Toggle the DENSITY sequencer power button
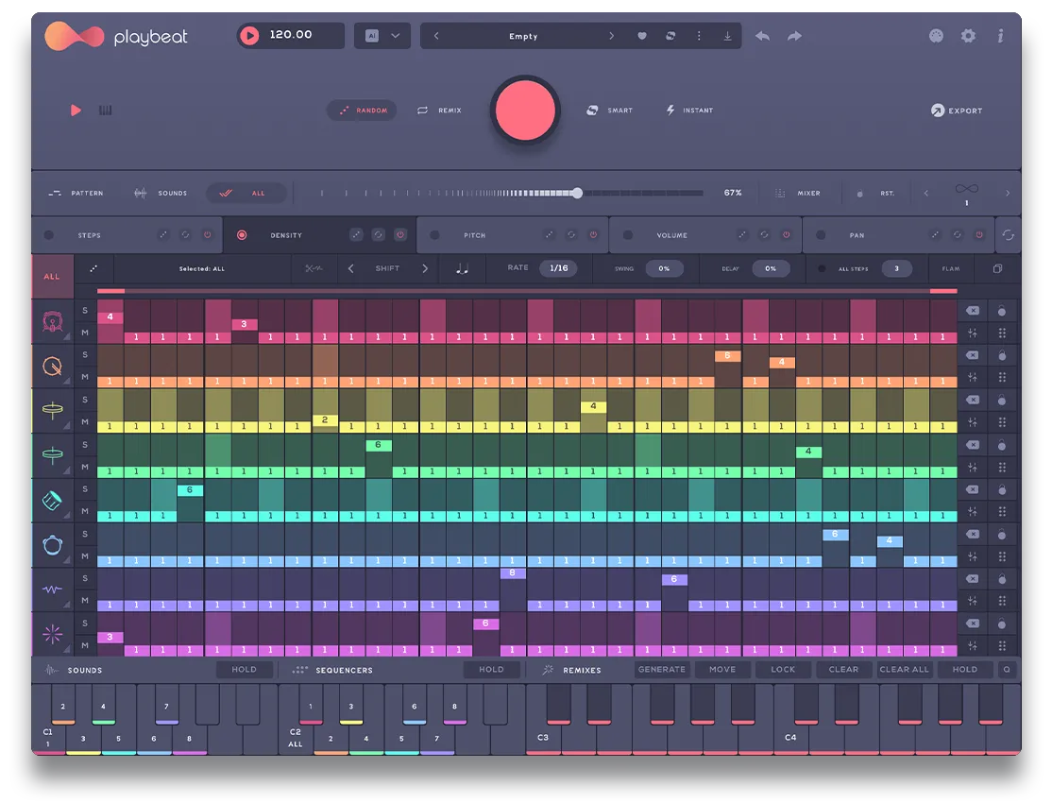1052x803 pixels. tap(399, 234)
